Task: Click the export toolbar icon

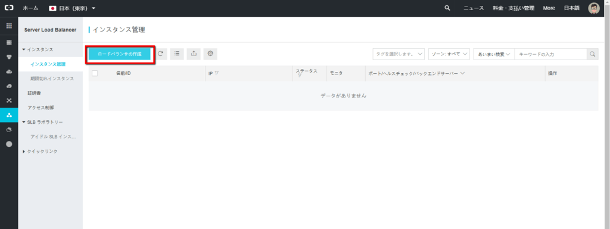Action: (194, 54)
